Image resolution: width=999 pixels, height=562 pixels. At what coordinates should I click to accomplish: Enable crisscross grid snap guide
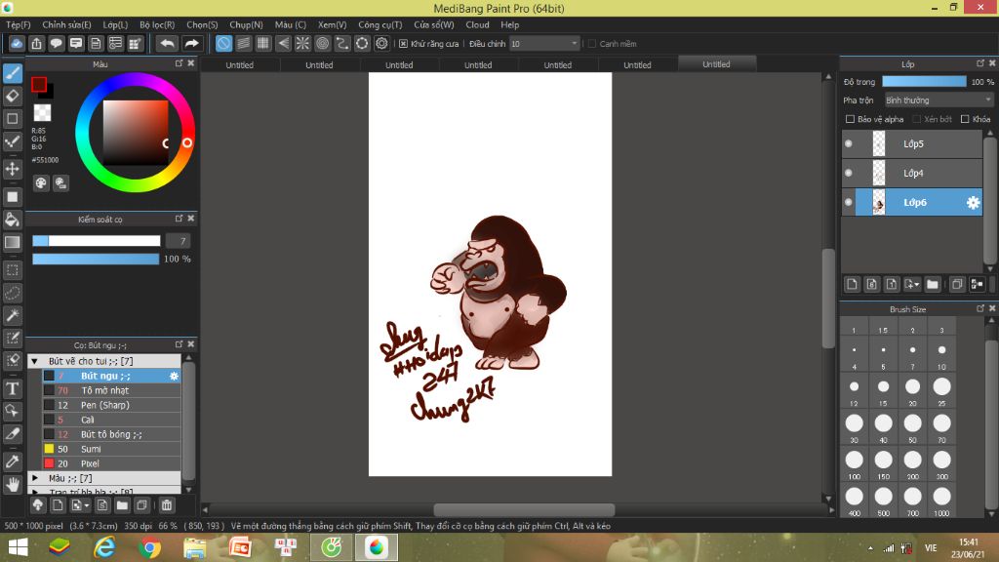(263, 43)
